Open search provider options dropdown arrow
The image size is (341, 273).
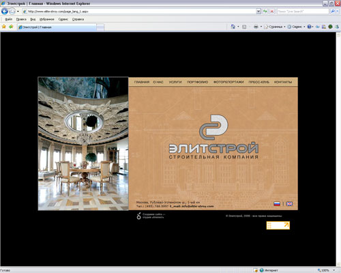pos(338,11)
